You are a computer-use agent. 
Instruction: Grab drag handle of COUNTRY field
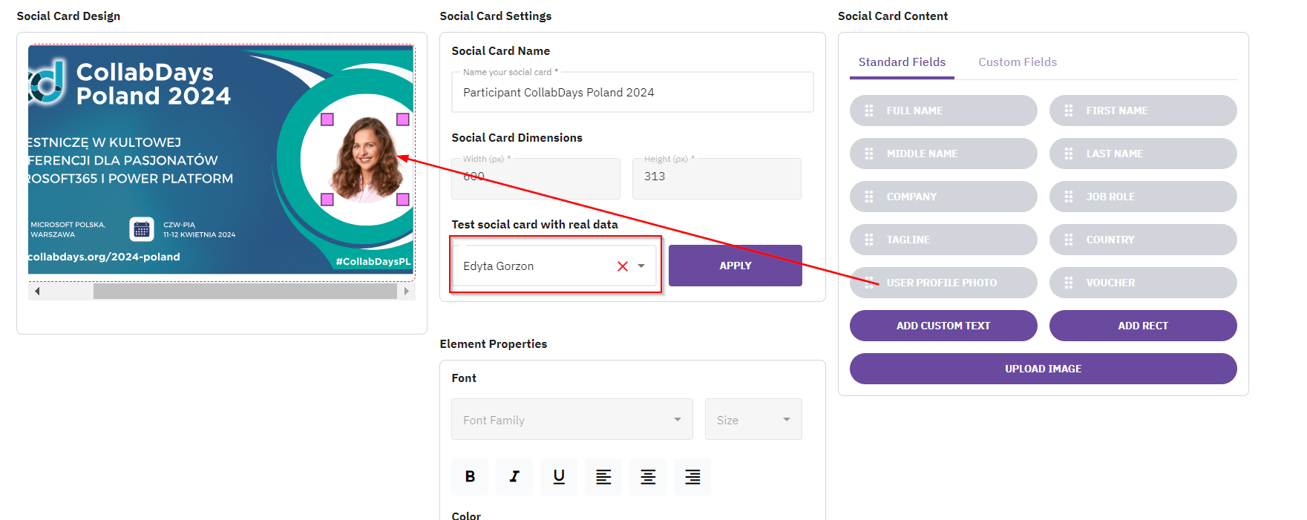tap(1069, 240)
